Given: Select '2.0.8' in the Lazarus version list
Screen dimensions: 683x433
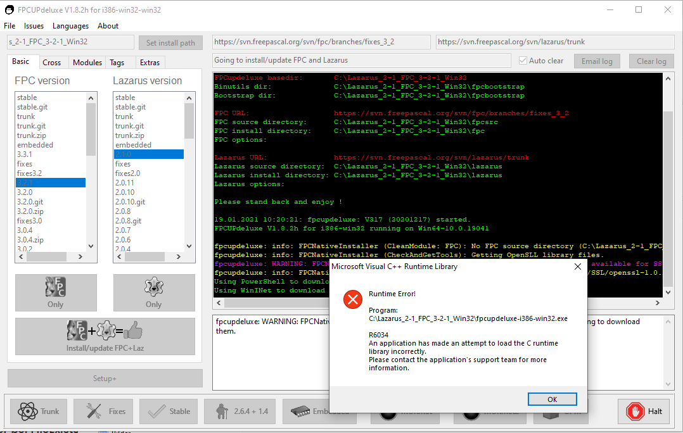Looking at the screenshot, I should (x=123, y=211).
